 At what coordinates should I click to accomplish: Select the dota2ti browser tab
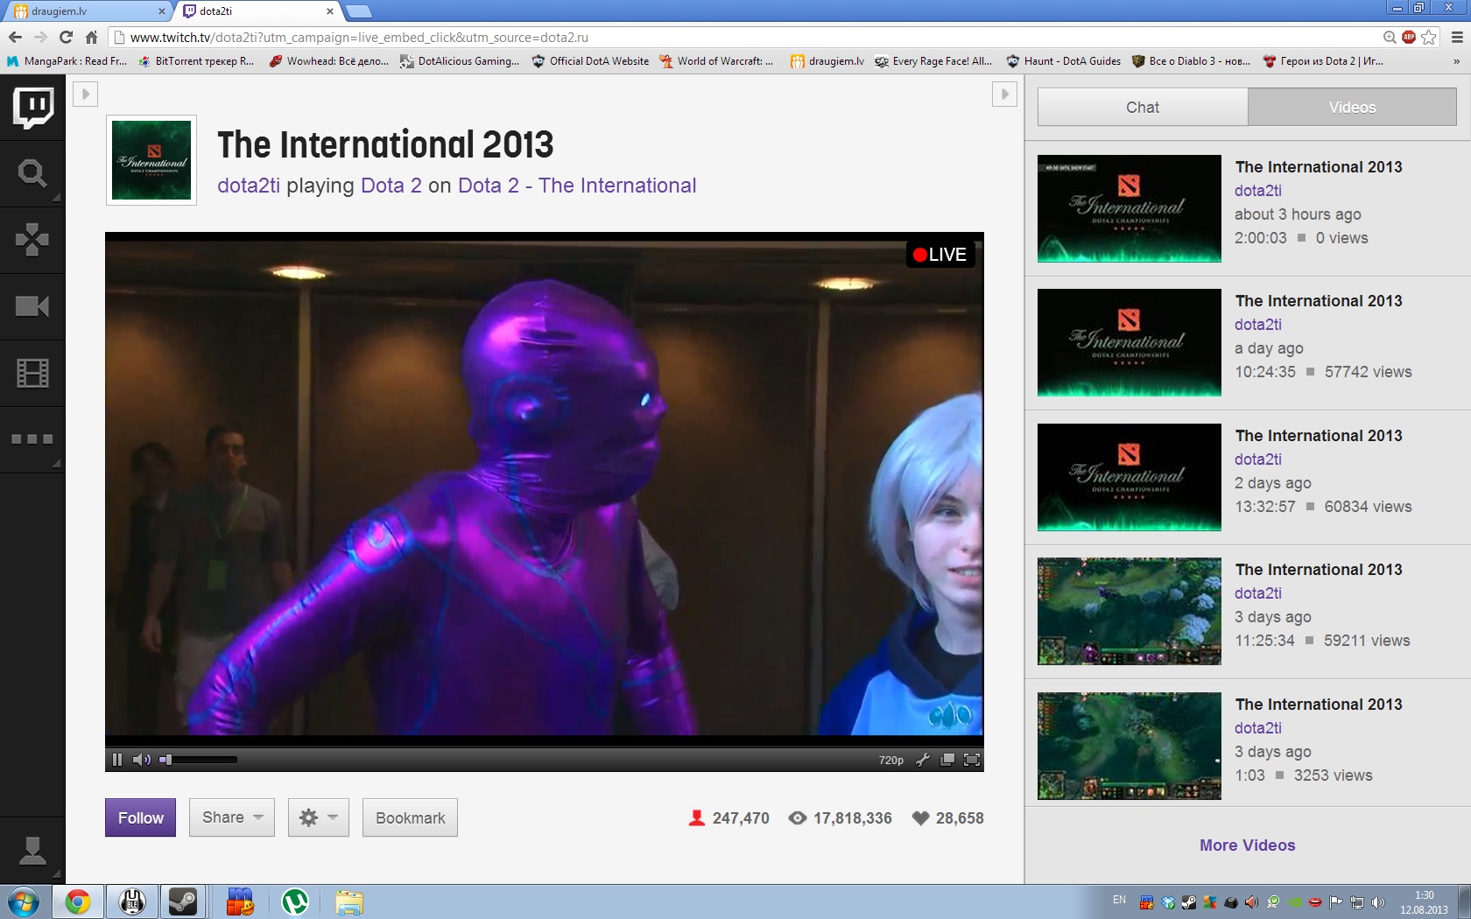pyautogui.click(x=257, y=11)
